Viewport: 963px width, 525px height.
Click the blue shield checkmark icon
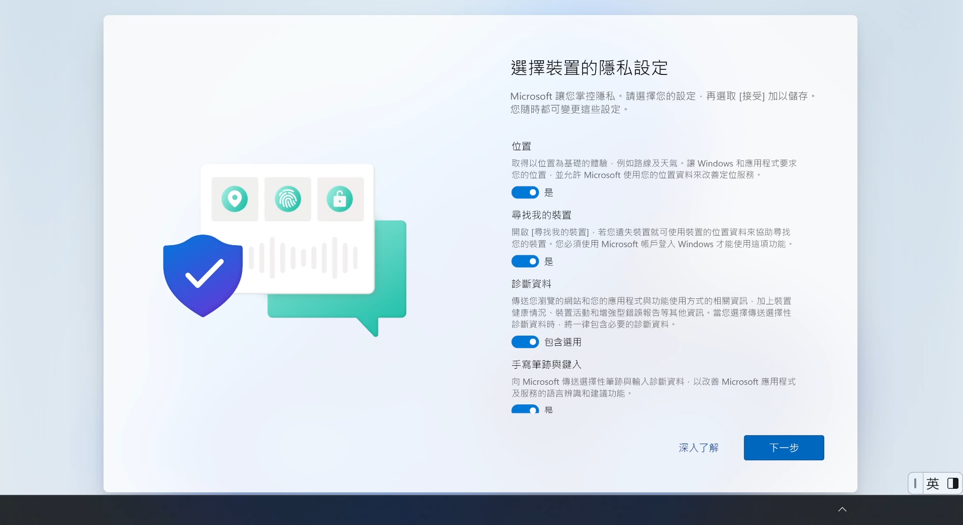203,275
